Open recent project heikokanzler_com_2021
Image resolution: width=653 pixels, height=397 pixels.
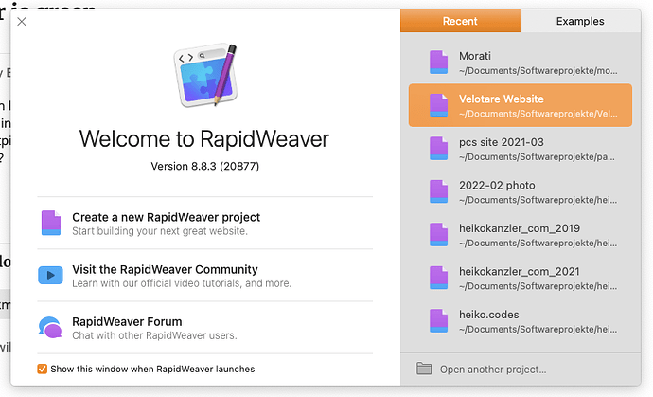(521, 278)
